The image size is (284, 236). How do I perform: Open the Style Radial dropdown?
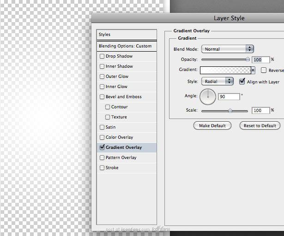pyautogui.click(x=218, y=82)
